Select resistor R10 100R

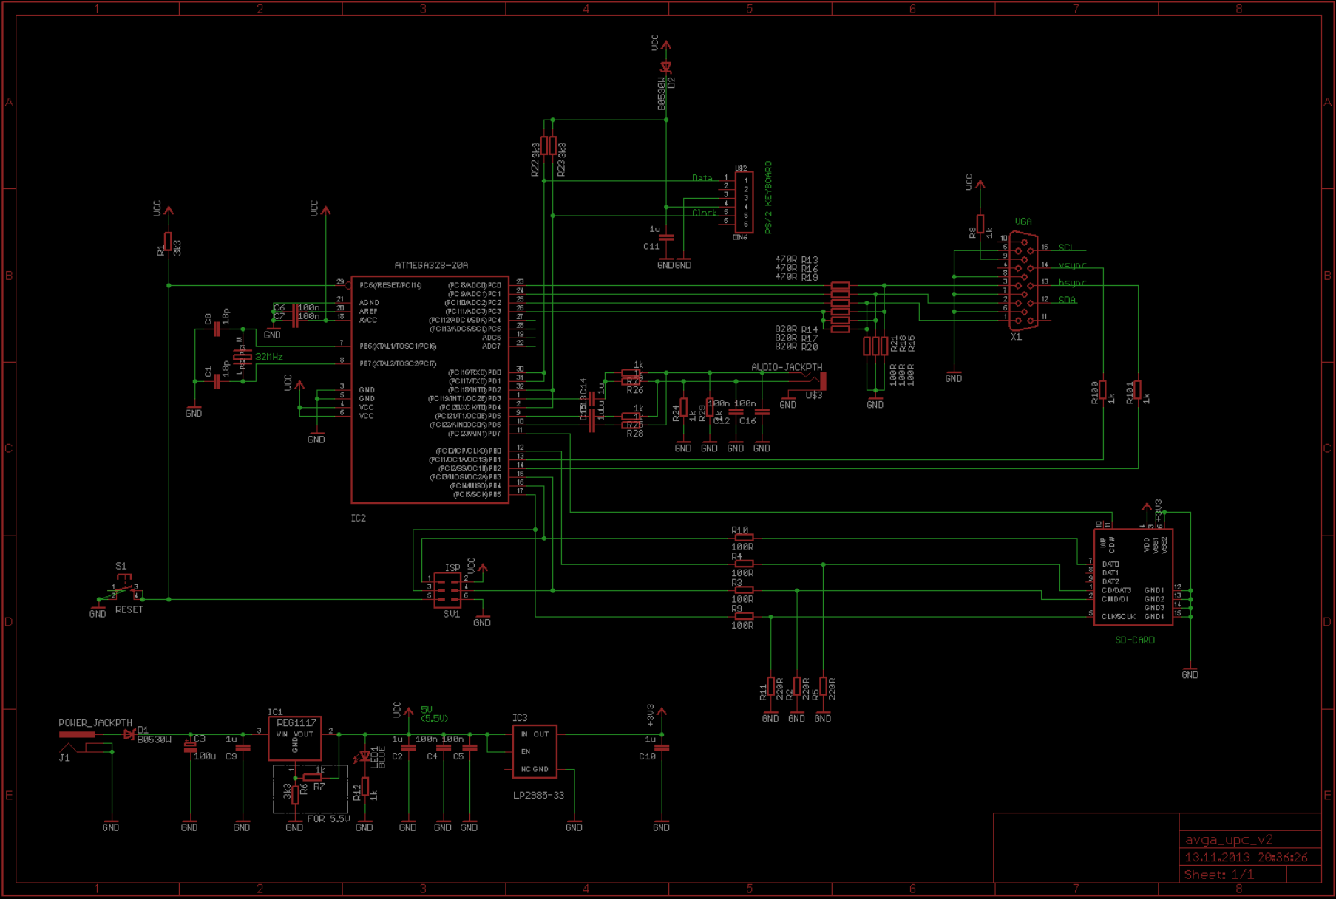(x=745, y=539)
